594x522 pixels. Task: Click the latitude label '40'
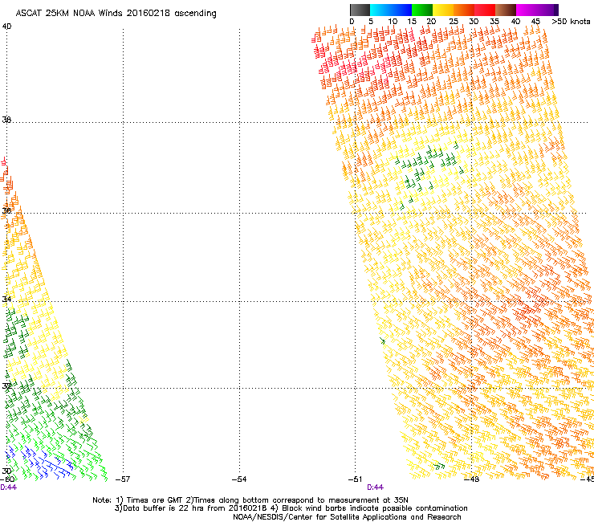point(6,27)
